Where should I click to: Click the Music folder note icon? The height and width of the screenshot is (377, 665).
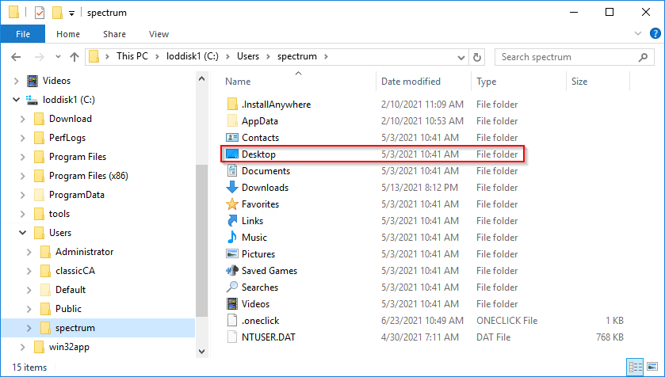point(232,238)
